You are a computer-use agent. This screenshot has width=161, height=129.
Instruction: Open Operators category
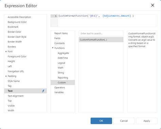[63, 88]
